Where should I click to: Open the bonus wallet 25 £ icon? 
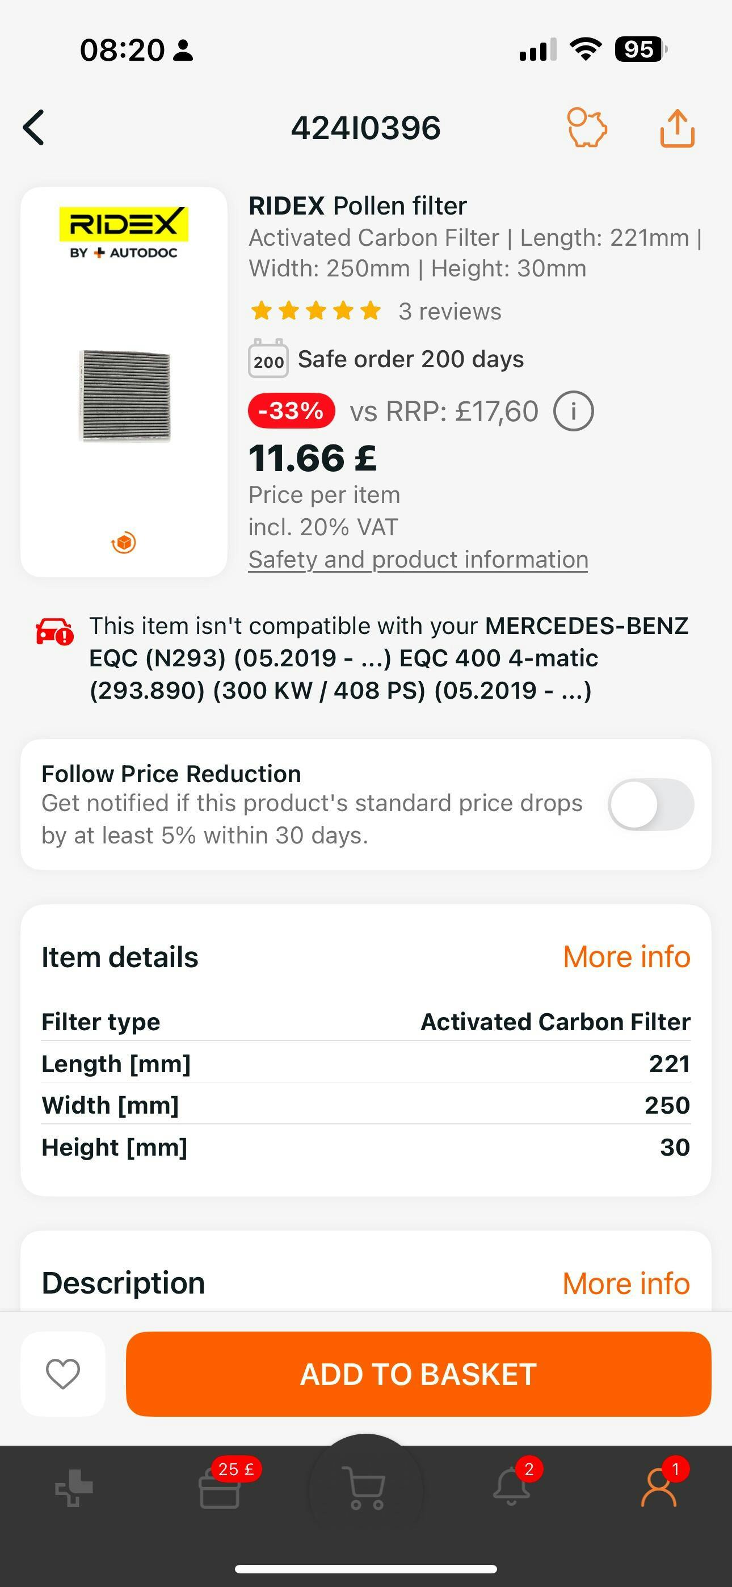(x=220, y=1487)
